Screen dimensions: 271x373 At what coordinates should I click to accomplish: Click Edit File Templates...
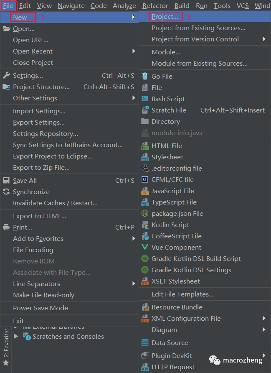pyautogui.click(x=182, y=294)
